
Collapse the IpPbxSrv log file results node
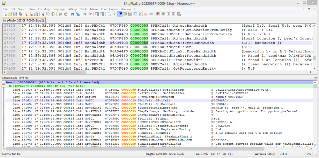tap(4, 86)
